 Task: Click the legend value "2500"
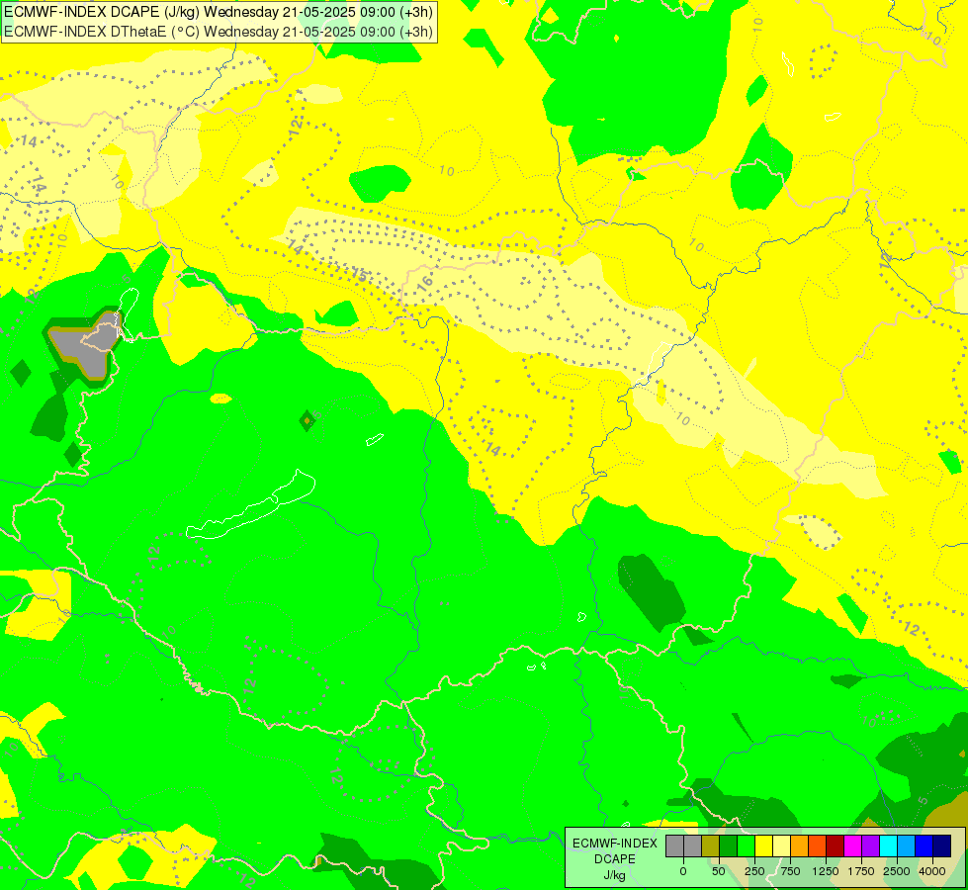click(897, 871)
